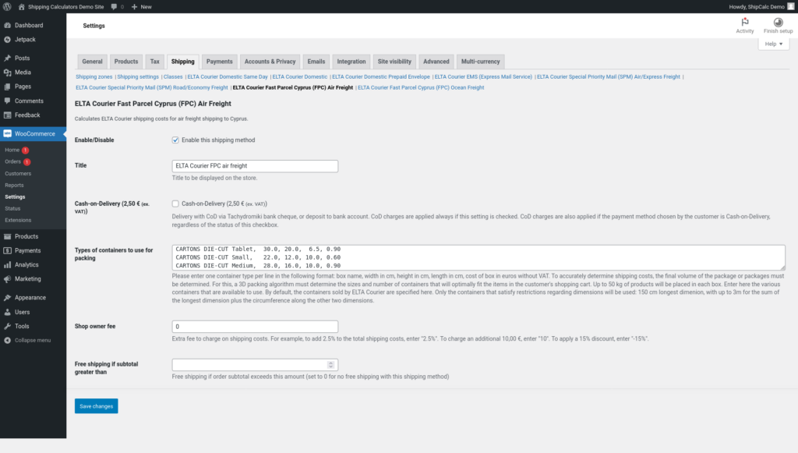Viewport: 798px width, 453px height.
Task: Switch to the General tab
Action: [92, 62]
